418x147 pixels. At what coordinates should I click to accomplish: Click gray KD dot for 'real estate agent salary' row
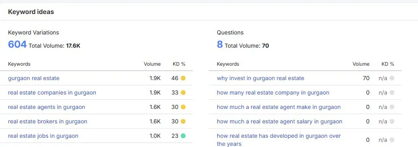pos(392,121)
